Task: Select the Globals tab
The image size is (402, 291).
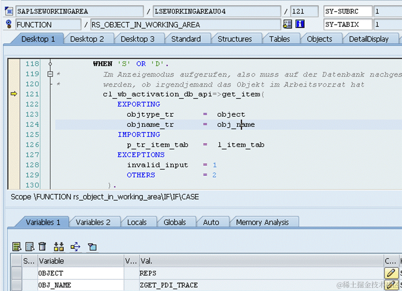Action: (x=174, y=222)
